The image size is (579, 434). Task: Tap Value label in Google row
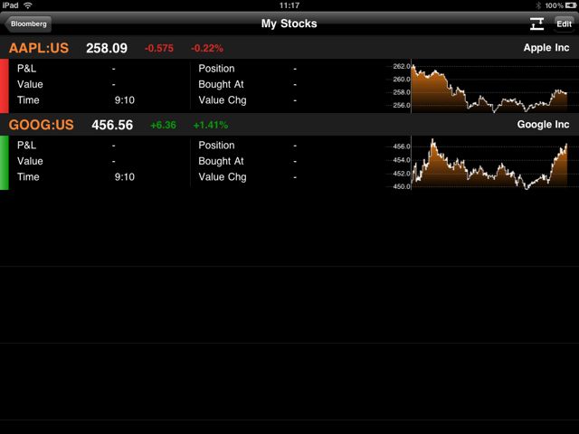point(30,161)
